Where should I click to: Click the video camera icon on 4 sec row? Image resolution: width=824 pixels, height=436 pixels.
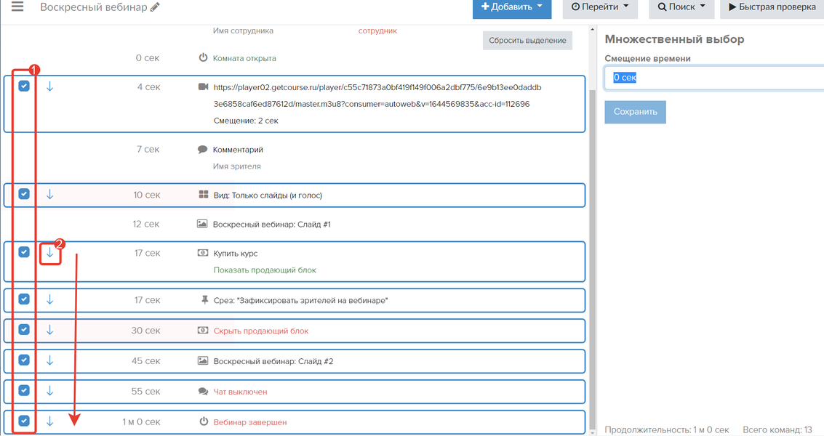click(x=203, y=87)
